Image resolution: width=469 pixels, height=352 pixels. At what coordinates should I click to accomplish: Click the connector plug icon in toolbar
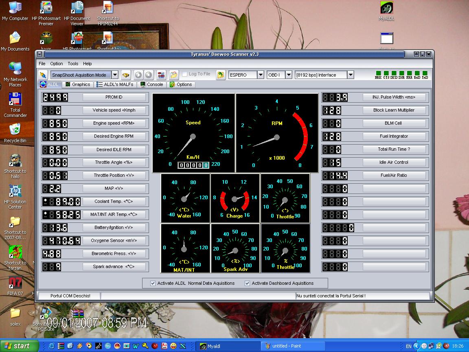coord(42,75)
